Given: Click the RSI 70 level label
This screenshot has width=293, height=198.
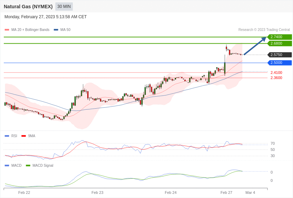Looking at the screenshot, I should [x=272, y=143].
